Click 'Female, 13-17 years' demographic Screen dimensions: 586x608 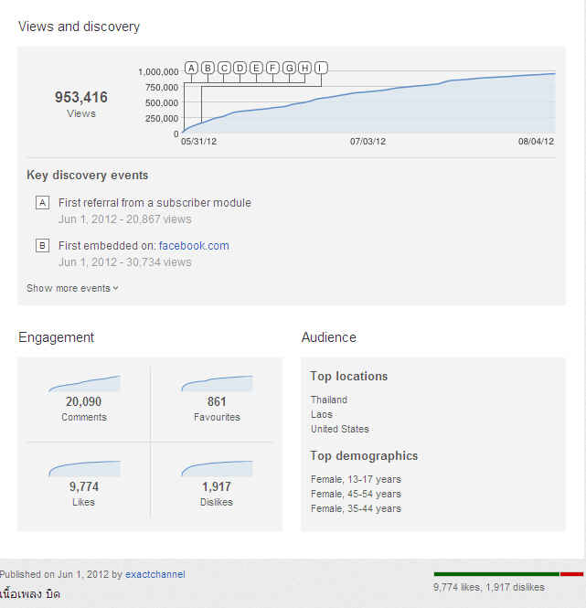click(x=356, y=479)
